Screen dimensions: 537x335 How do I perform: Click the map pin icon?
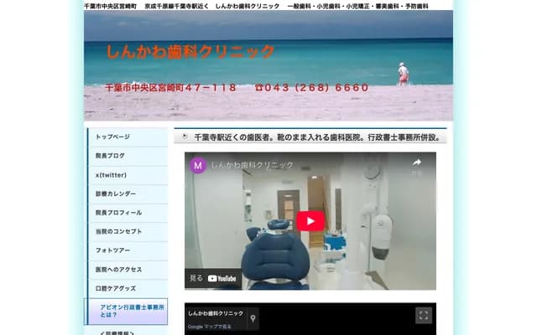click(x=253, y=318)
